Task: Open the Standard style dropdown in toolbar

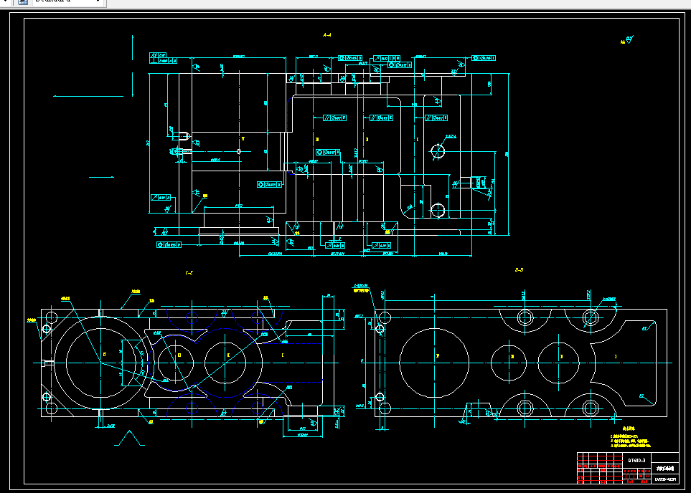Action: 67,2
